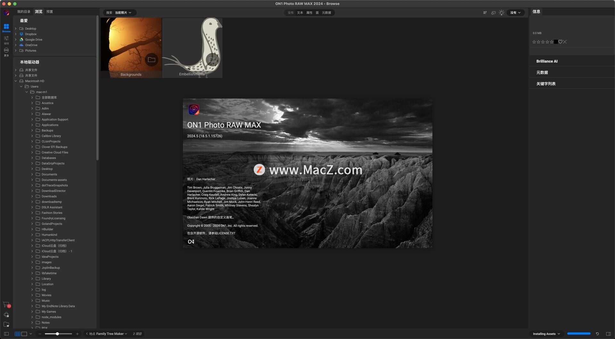Open the 当前照片 search scope dropdown
Screen dimensions: 615x339
(x=123, y=13)
